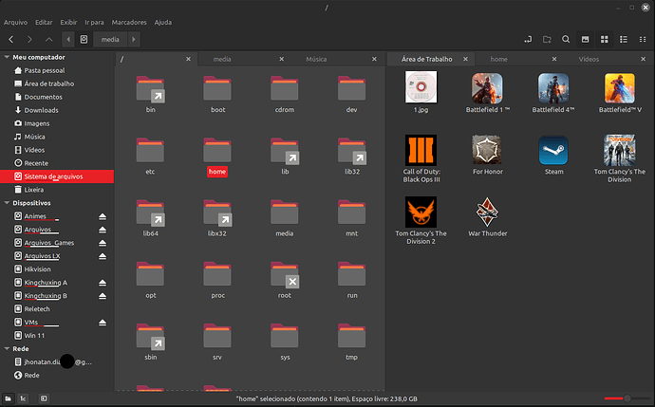
Task: Collapse the Dispositivos section
Action: pyautogui.click(x=8, y=203)
